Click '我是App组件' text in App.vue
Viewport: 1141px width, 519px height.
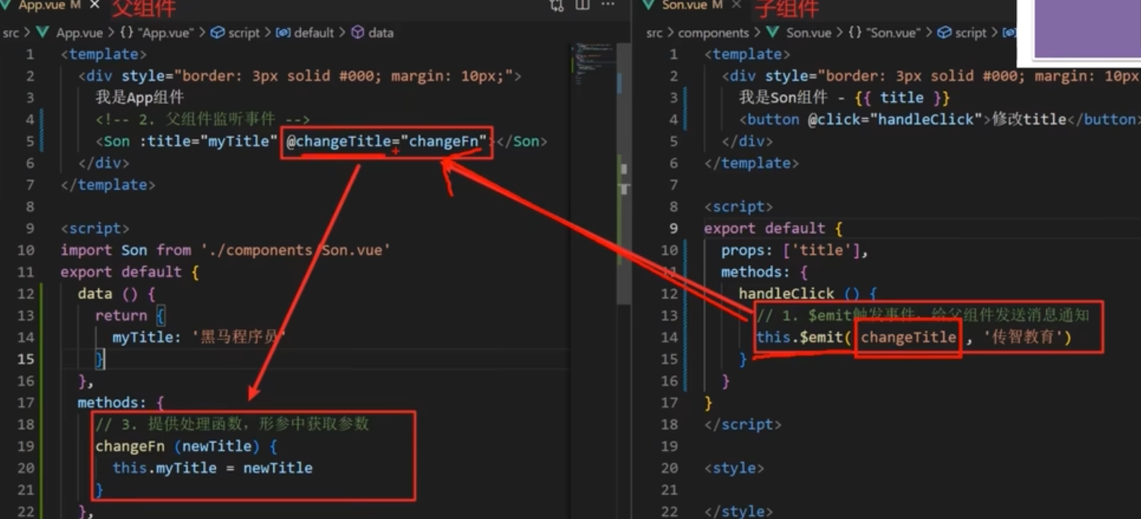pos(140,98)
